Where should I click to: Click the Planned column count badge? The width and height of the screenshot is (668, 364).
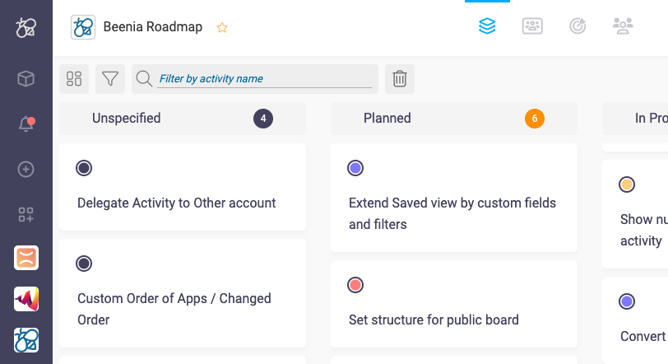(x=535, y=119)
